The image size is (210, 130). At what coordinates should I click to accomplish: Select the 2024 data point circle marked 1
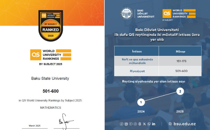click(x=141, y=103)
